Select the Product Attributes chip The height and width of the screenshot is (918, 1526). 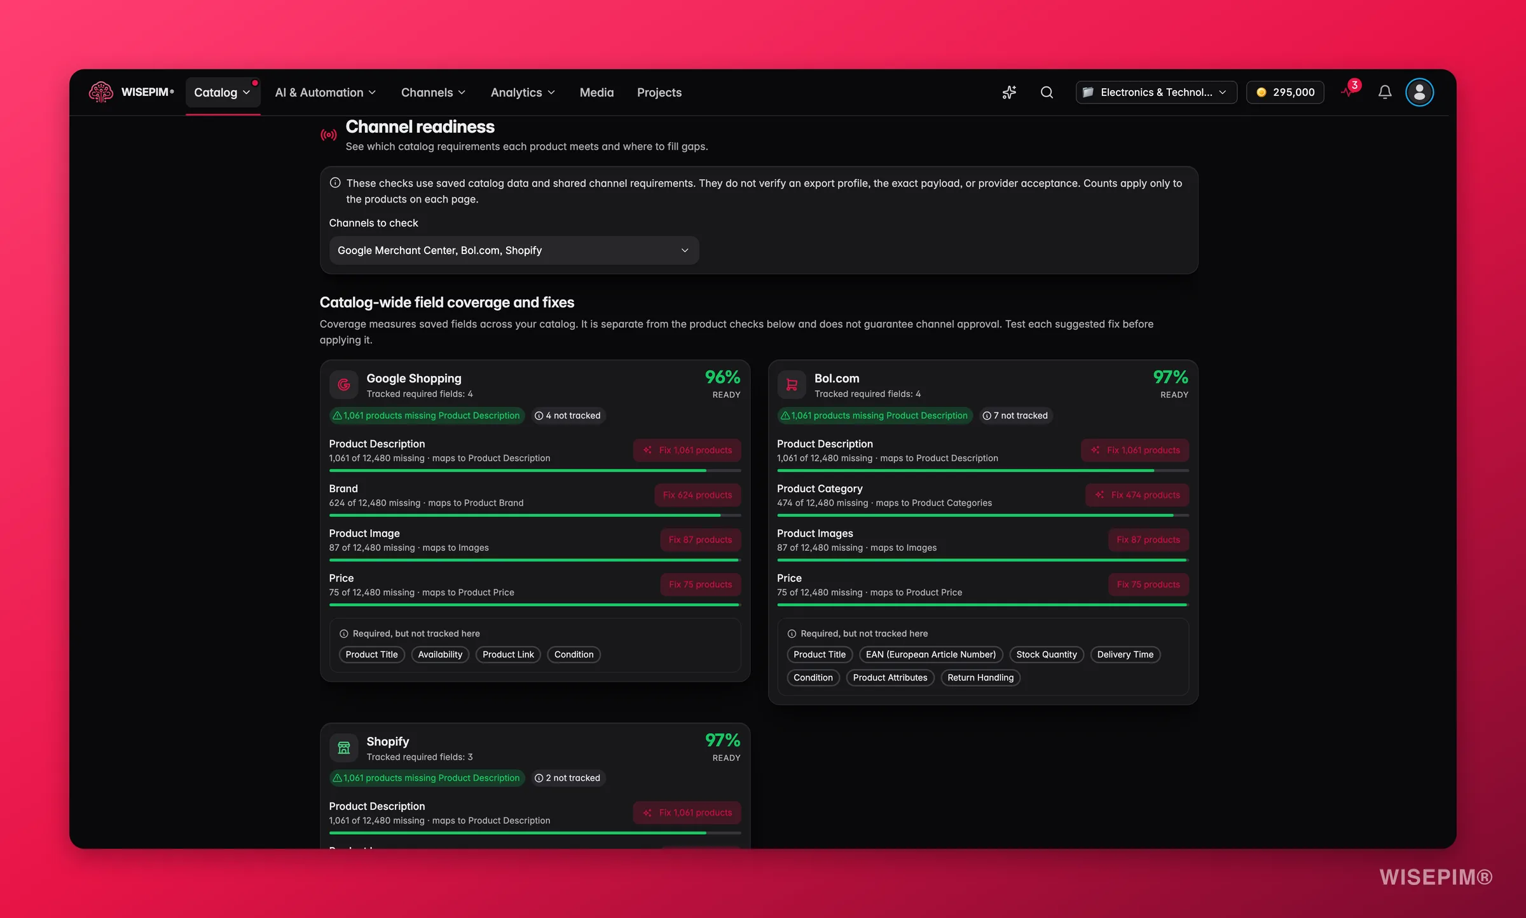pyautogui.click(x=890, y=677)
